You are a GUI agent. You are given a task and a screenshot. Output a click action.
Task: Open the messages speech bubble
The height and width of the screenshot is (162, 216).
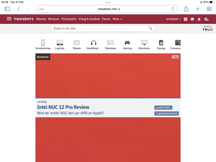pos(192,19)
